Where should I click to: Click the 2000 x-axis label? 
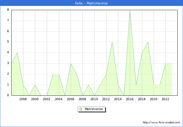[x=35, y=99]
